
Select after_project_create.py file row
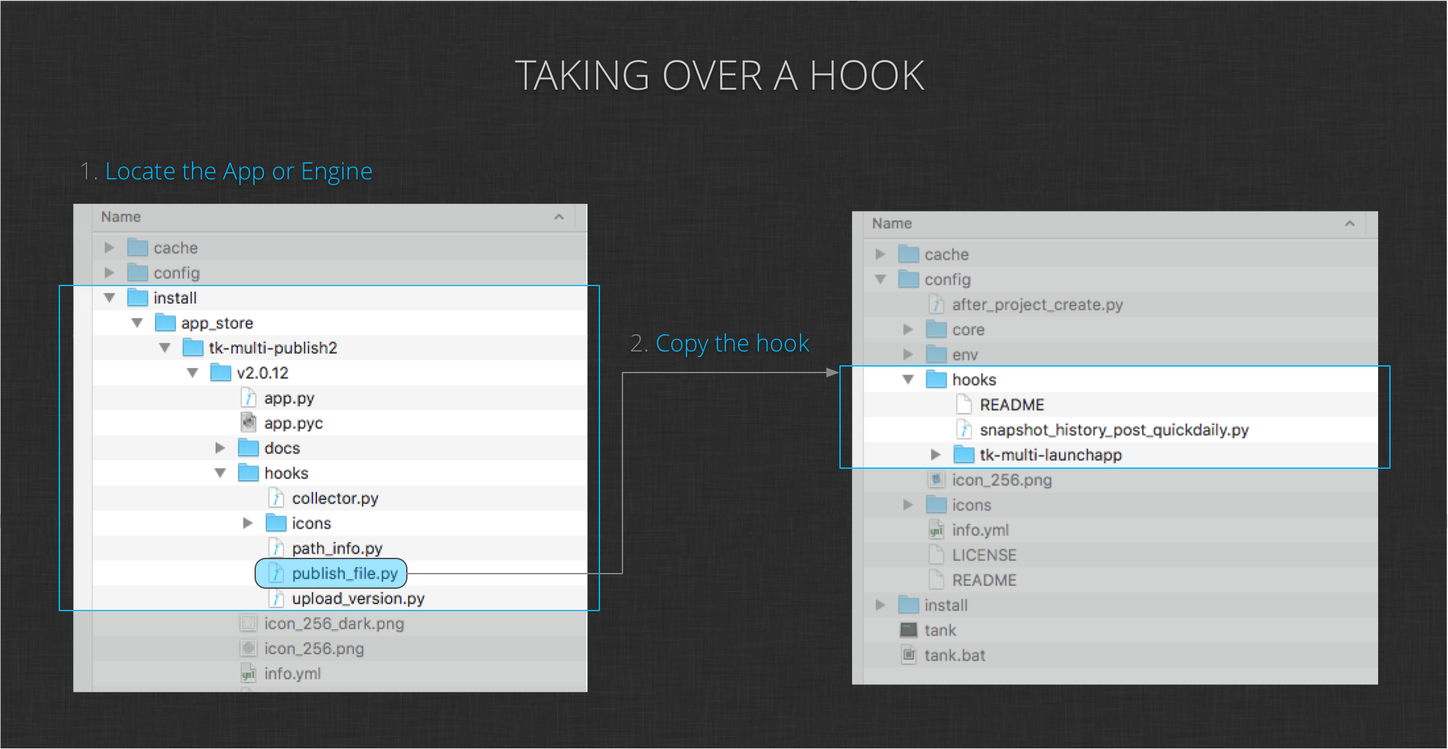click(1037, 305)
